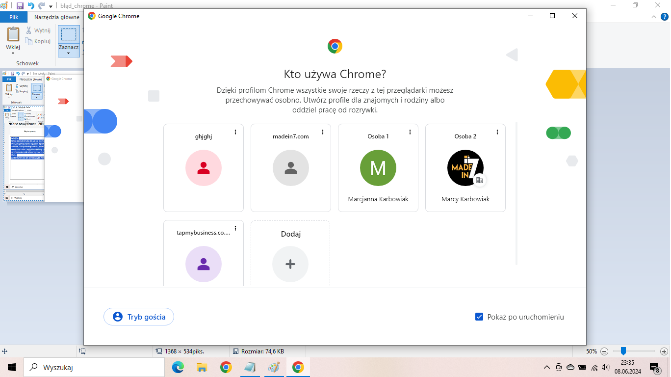Open the three-dot menu on the ghjghj profile

[235, 132]
